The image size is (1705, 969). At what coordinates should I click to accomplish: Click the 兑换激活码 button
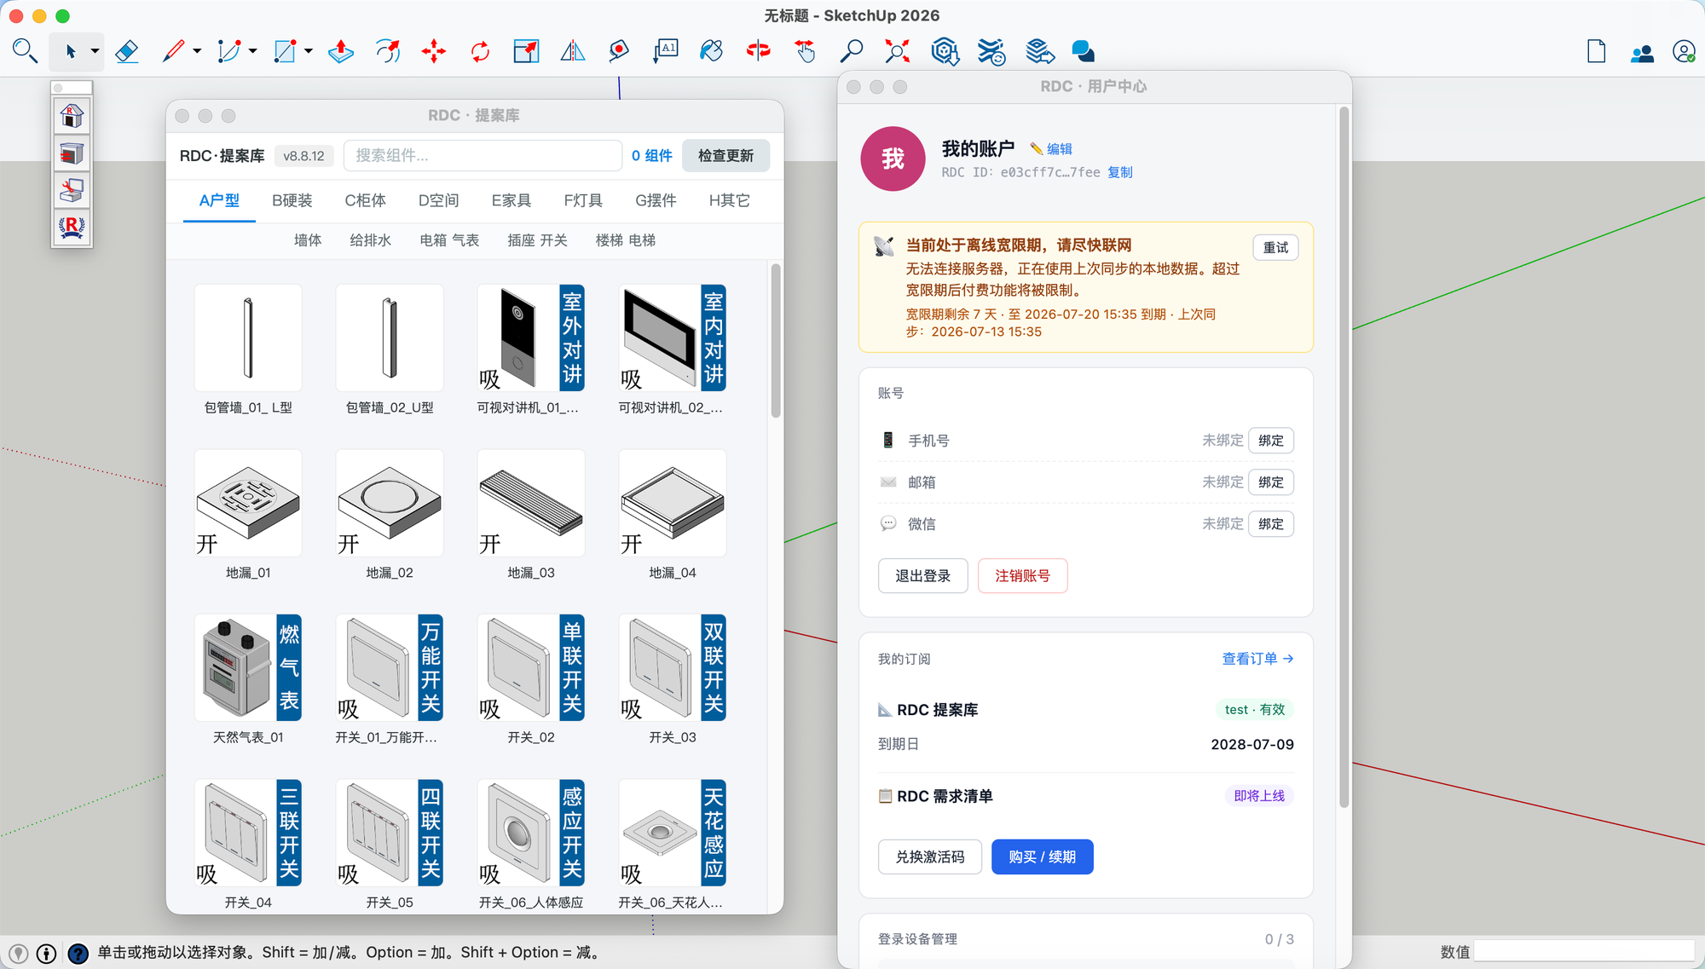930,857
